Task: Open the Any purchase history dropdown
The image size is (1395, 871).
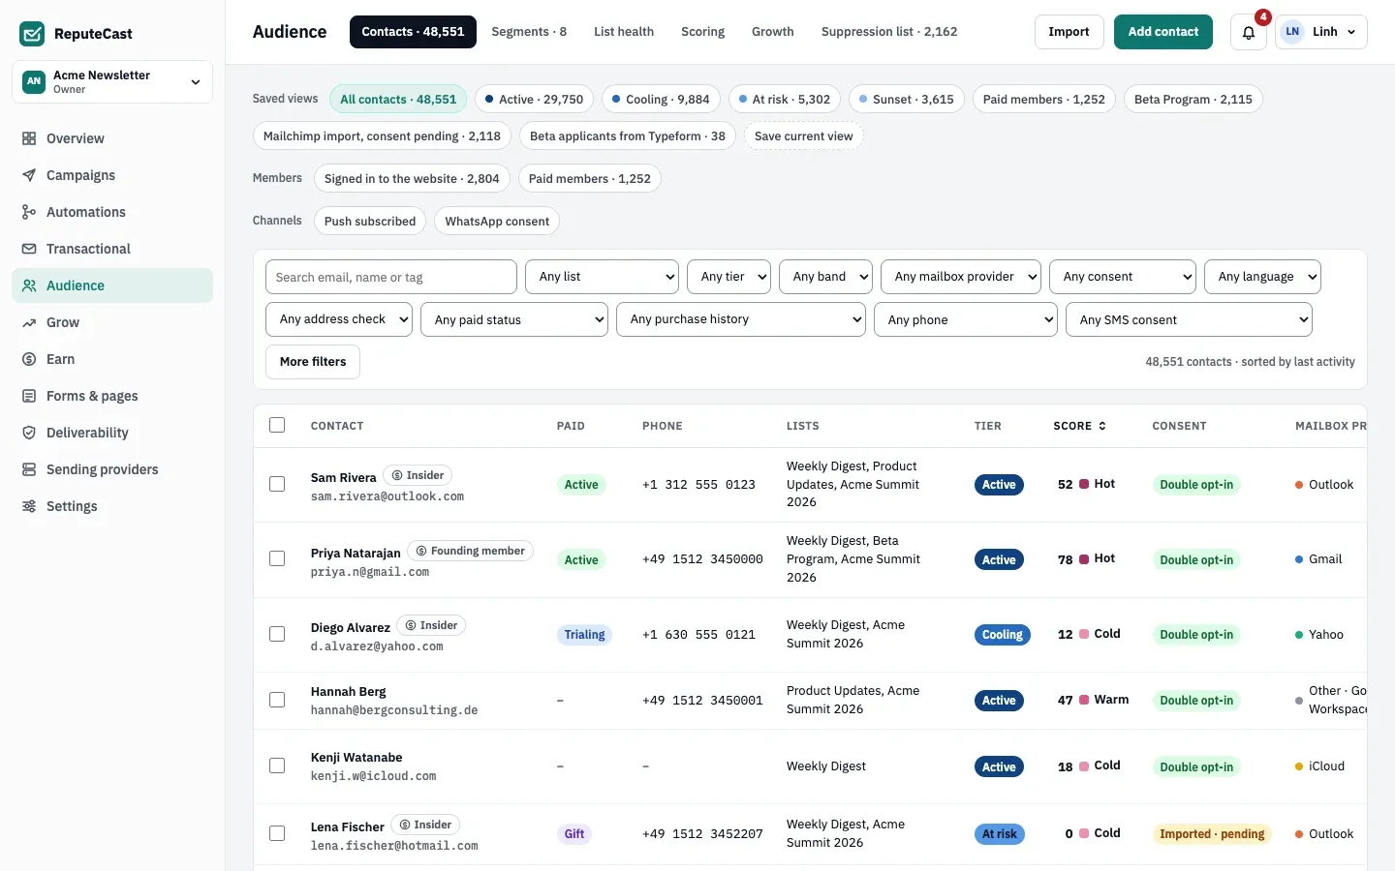Action: click(x=741, y=319)
